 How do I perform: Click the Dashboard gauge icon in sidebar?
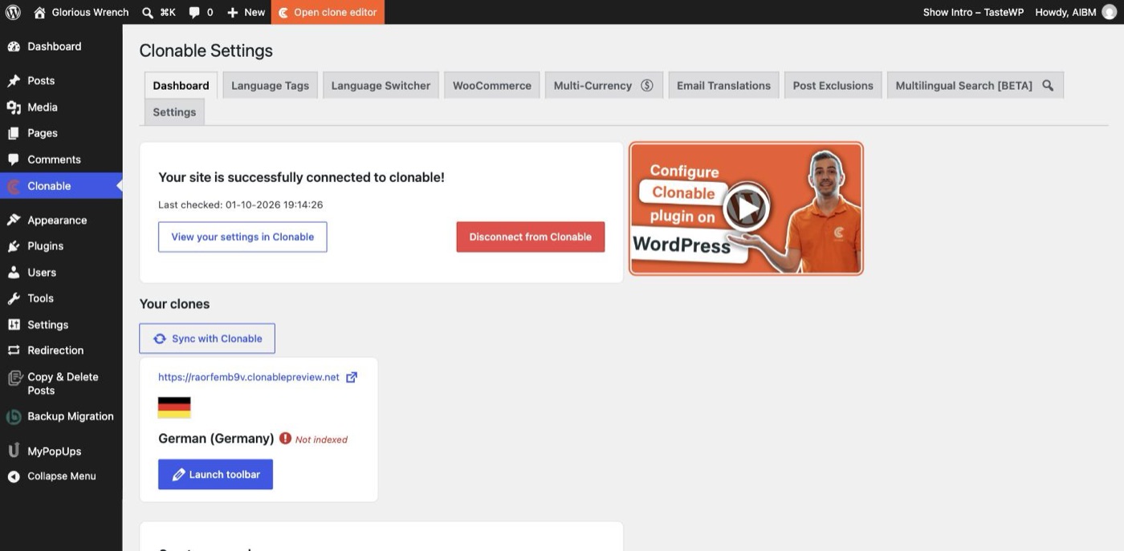tap(14, 47)
